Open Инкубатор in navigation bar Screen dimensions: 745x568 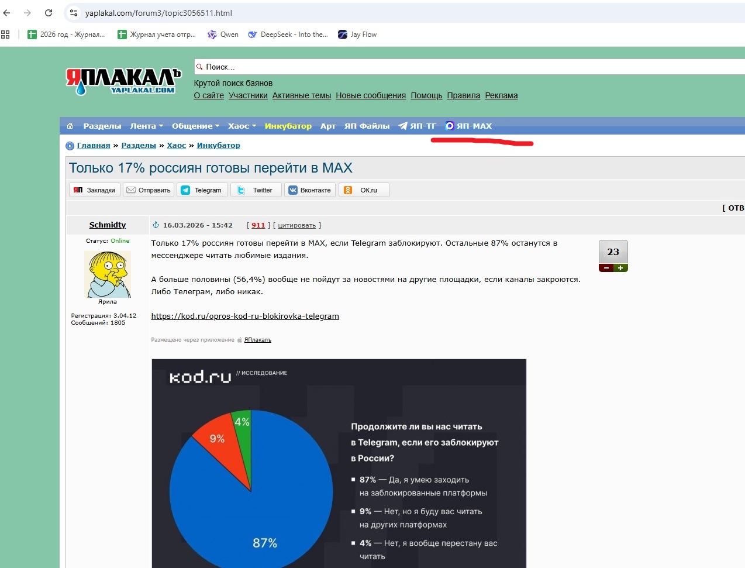tap(288, 126)
